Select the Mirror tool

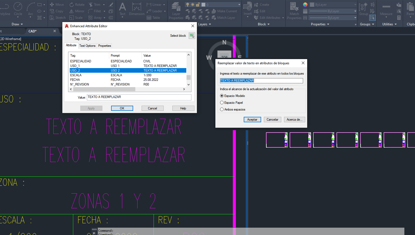[77, 11]
